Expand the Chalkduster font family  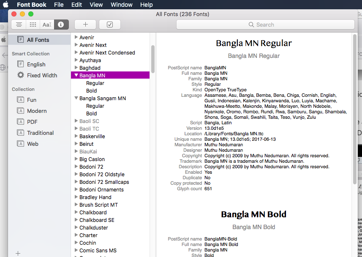tap(76, 227)
